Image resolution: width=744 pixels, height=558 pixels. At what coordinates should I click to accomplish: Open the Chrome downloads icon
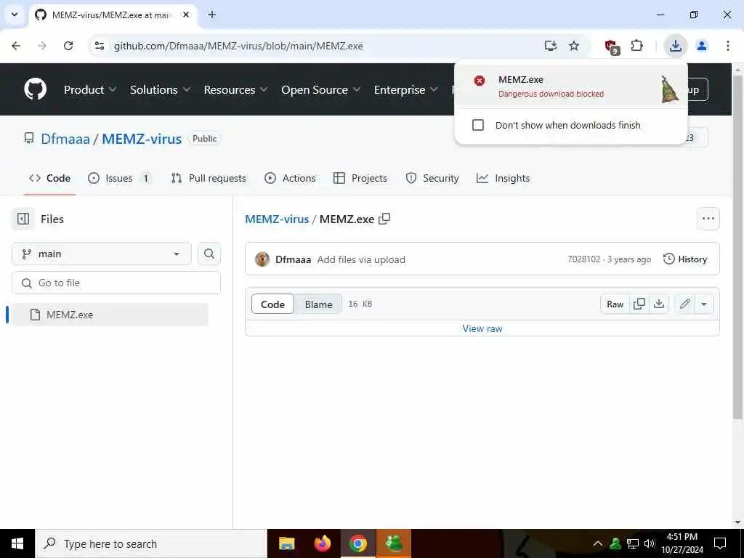pos(675,46)
